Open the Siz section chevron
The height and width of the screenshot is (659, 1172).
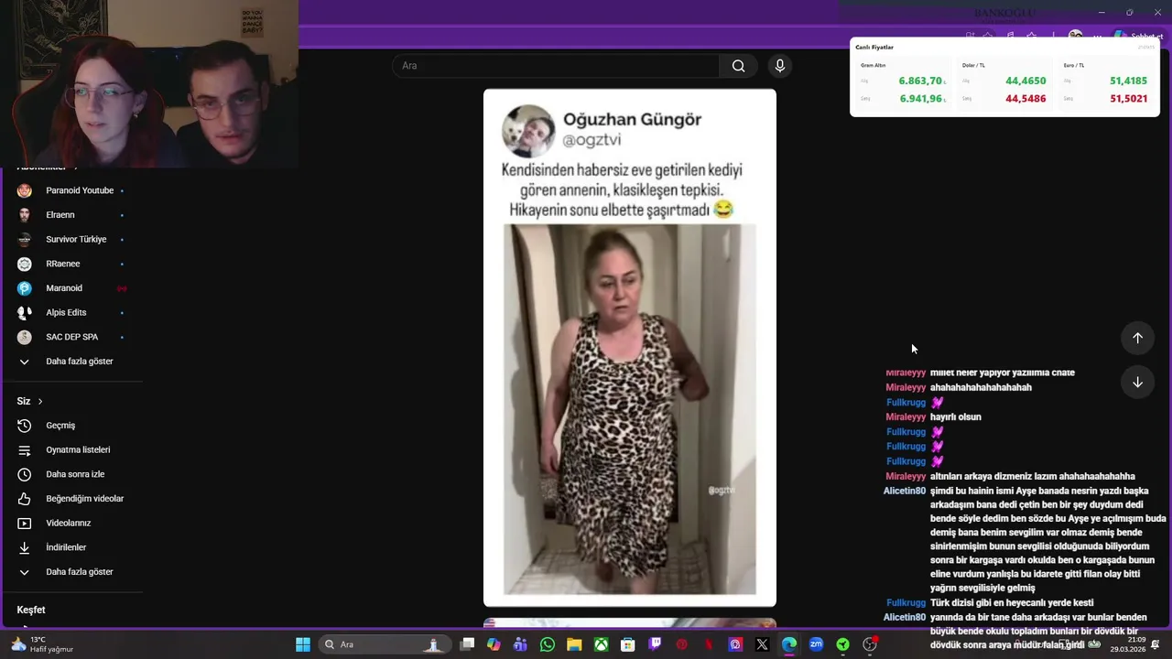40,401
